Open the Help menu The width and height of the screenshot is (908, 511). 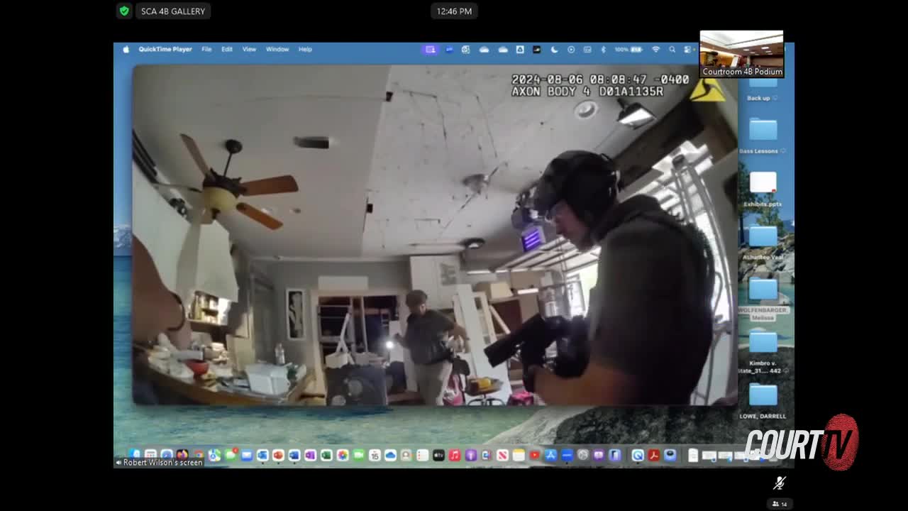(x=305, y=50)
